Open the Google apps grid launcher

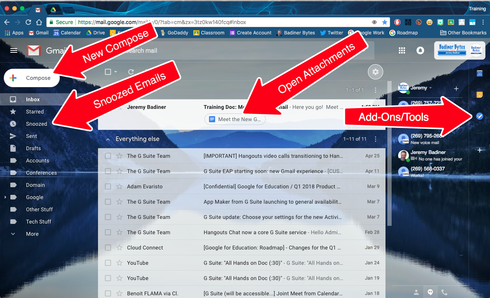(402, 50)
